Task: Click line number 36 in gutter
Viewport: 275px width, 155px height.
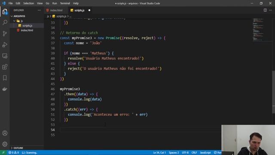Action: point(52,38)
